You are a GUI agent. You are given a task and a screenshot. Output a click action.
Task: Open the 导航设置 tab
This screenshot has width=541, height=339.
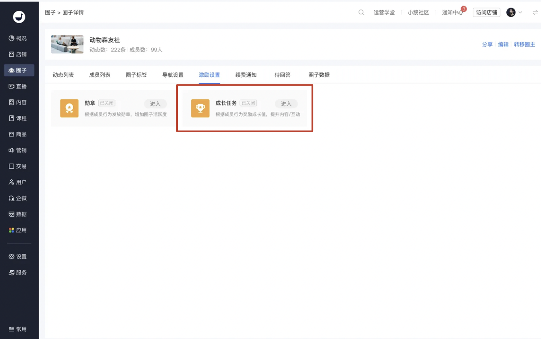point(173,75)
